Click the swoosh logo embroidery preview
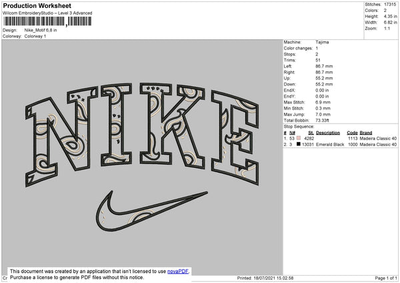 point(152,211)
